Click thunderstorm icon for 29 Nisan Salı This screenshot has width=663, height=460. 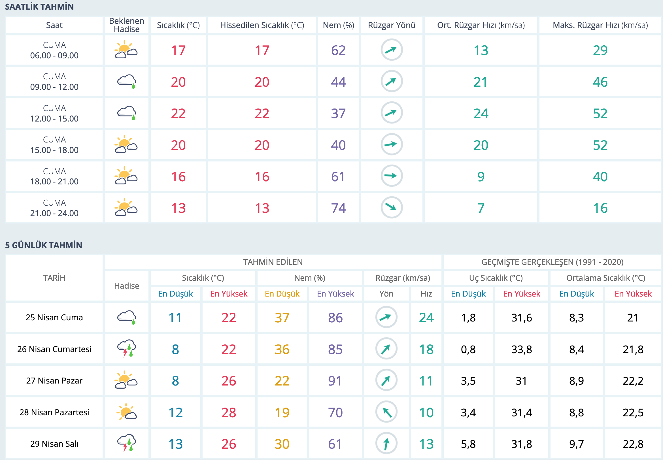(127, 443)
